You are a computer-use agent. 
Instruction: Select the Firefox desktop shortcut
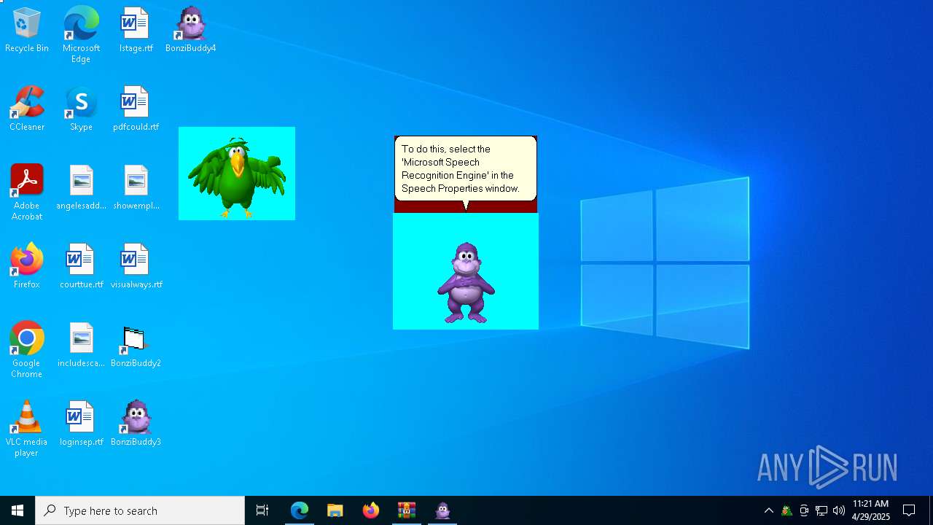[x=27, y=267]
